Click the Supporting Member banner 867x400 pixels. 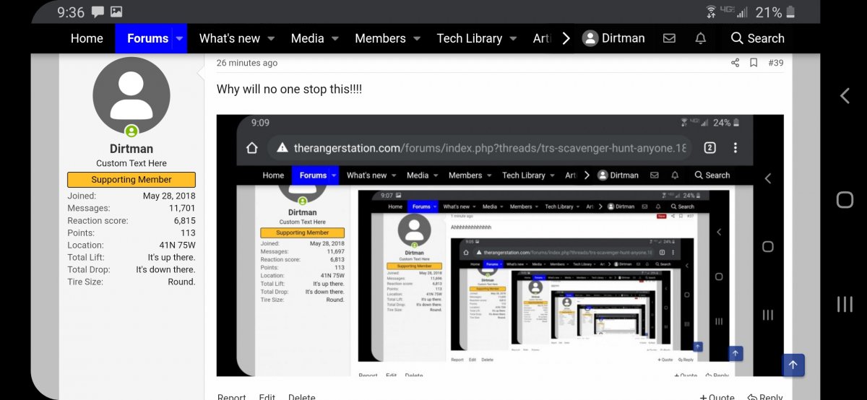coord(131,180)
